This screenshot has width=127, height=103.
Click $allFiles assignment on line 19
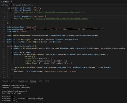pos(11,40)
